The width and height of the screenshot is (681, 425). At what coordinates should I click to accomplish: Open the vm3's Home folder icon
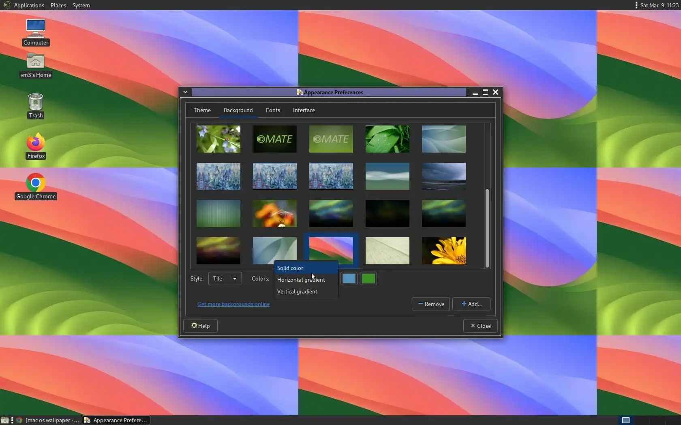tap(36, 65)
